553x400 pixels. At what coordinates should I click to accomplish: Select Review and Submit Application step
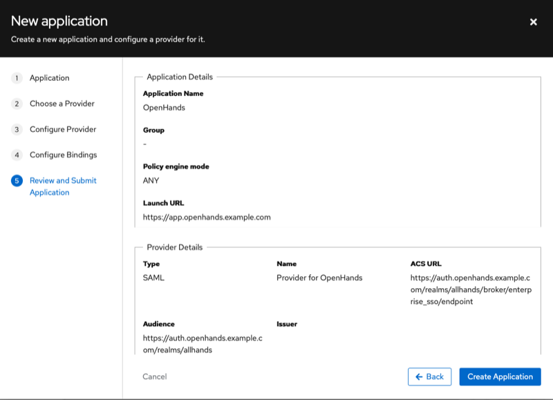[63, 187]
